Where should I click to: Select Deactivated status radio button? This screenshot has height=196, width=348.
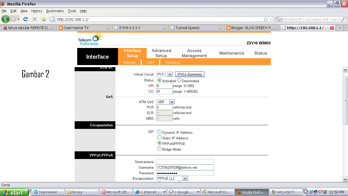point(179,80)
